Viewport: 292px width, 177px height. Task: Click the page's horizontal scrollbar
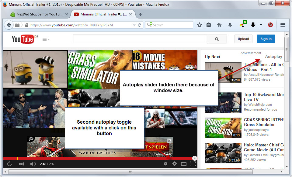(x=130, y=172)
